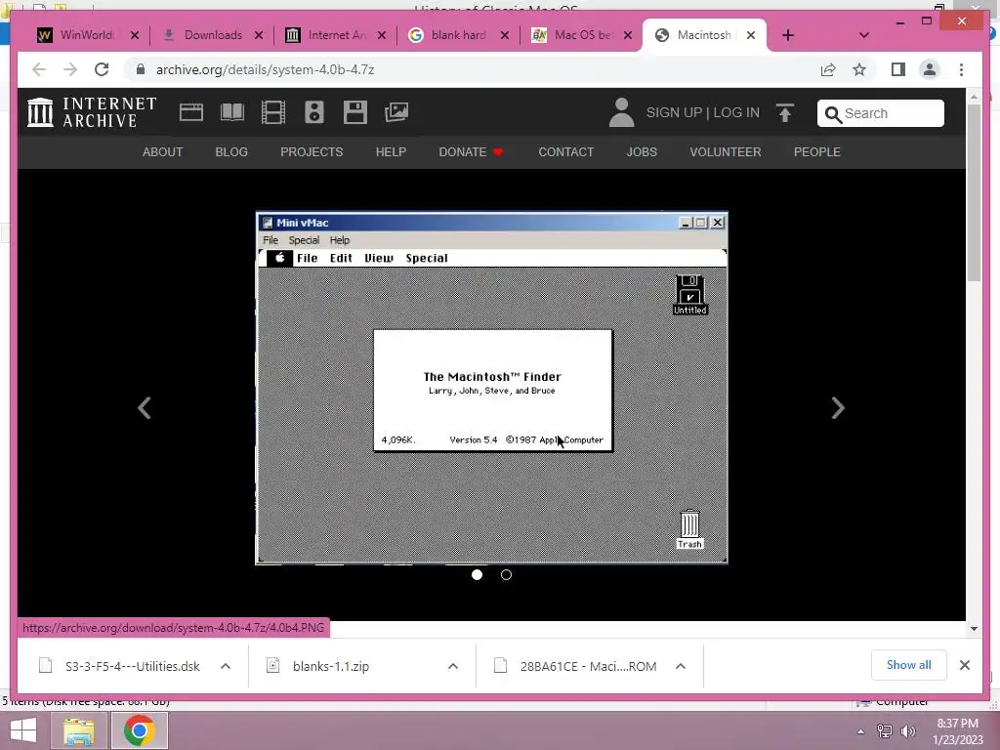Click CONTACT in Archive navigation

pyautogui.click(x=565, y=151)
